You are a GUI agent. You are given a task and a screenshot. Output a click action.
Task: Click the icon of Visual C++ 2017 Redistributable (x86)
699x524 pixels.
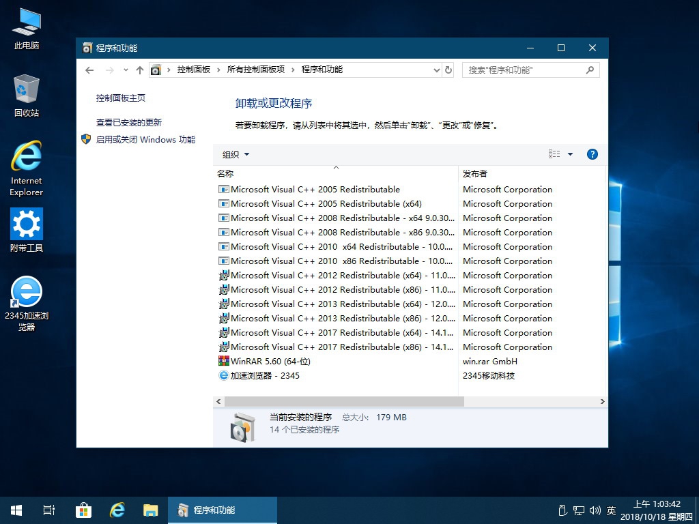224,347
